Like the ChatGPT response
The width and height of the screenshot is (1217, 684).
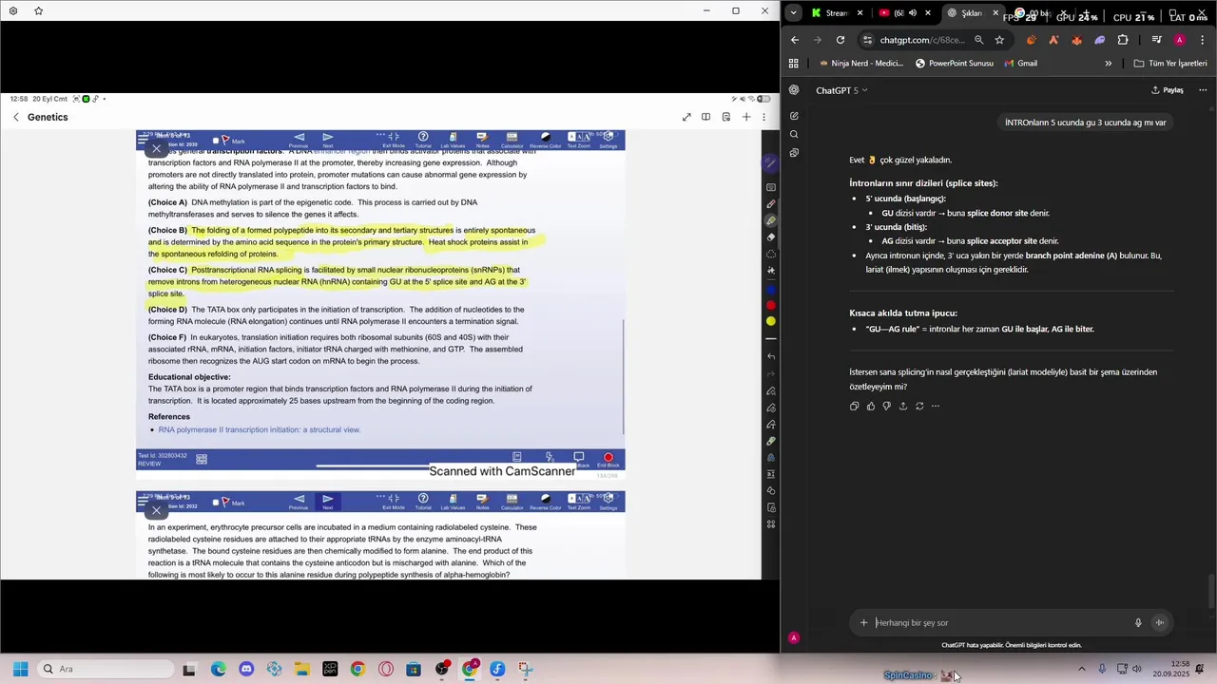coord(870,406)
